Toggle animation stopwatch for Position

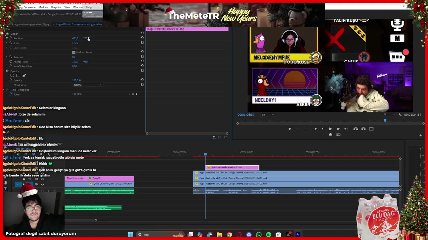11,38
